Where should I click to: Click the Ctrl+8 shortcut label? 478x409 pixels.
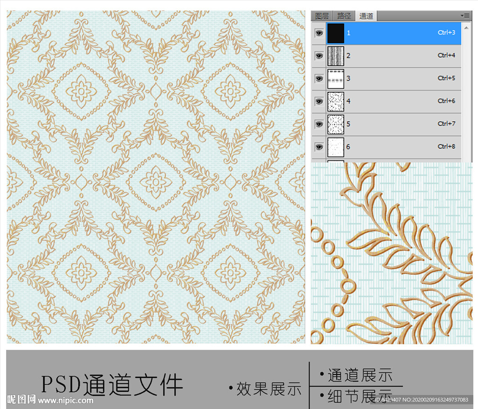(446, 146)
